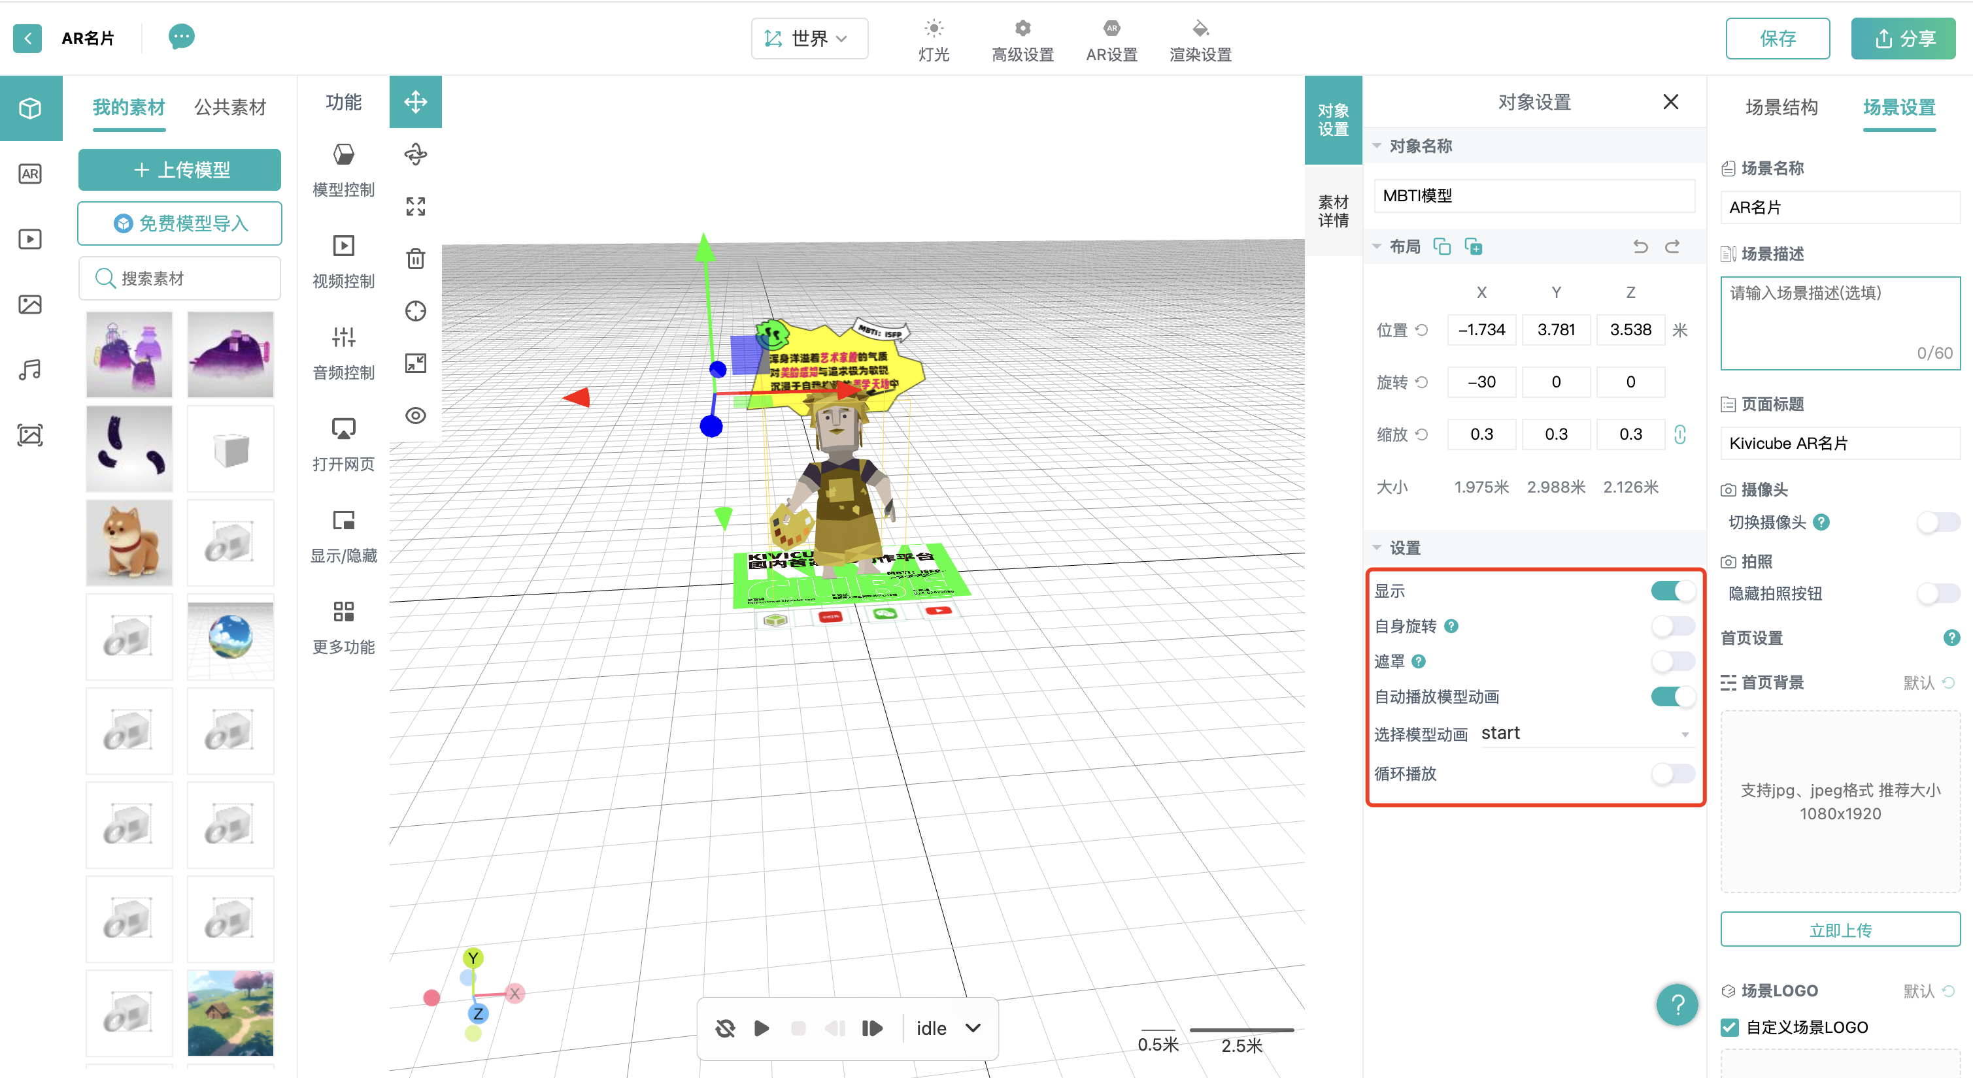This screenshot has width=1973, height=1078.
Task: Open the model animation select dropdown
Action: click(1584, 734)
